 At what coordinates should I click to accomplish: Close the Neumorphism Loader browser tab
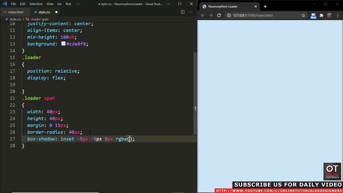[x=255, y=6]
